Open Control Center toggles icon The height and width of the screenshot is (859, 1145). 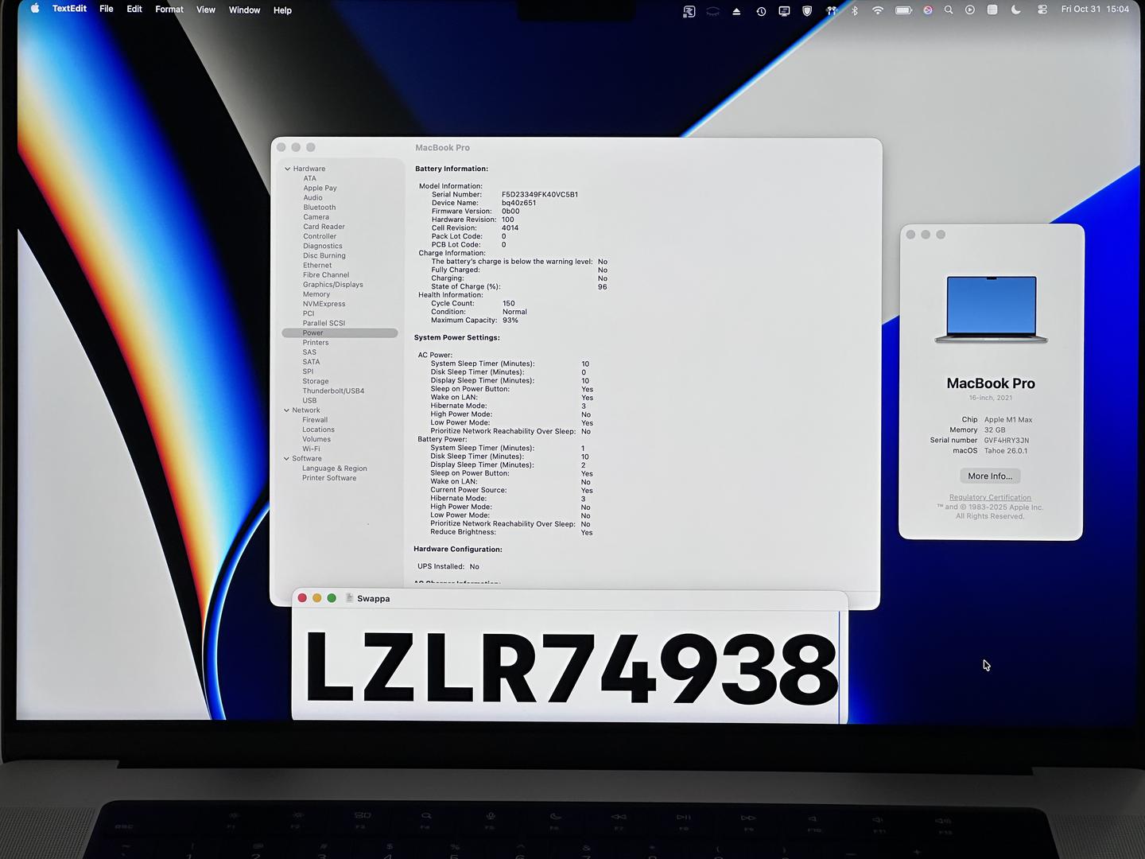coord(1042,10)
